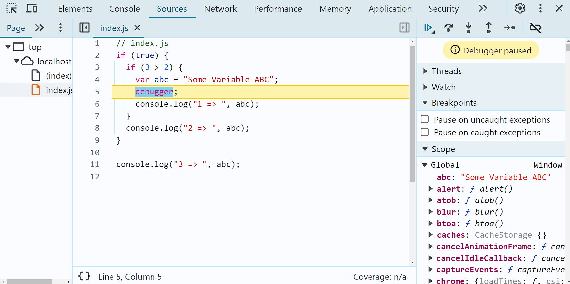570x284 pixels.
Task: Collapse the Global scope group
Action: [x=425, y=165]
